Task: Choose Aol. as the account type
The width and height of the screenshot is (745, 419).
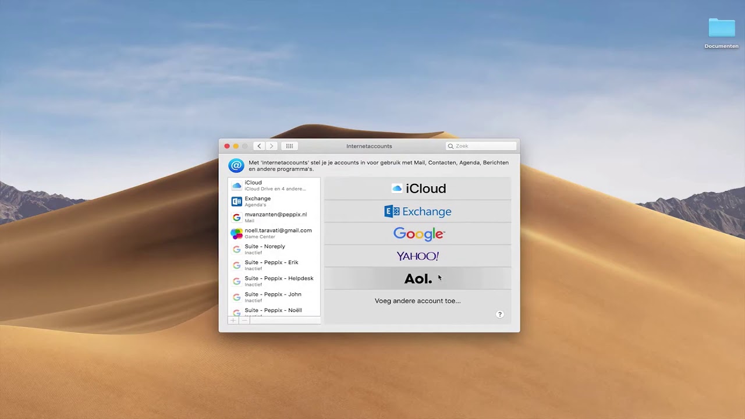Action: (418, 279)
